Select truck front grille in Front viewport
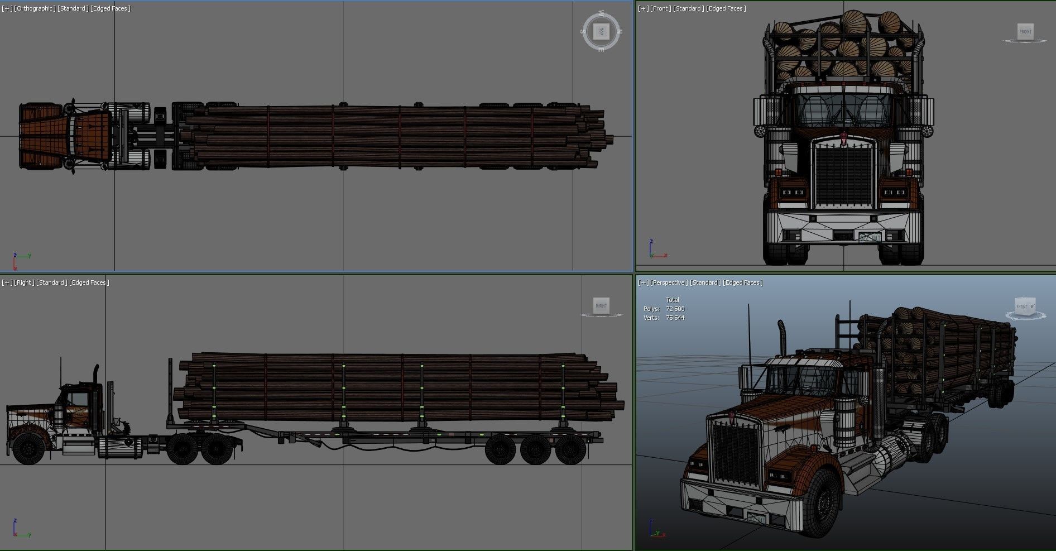1056x551 pixels. coord(843,174)
